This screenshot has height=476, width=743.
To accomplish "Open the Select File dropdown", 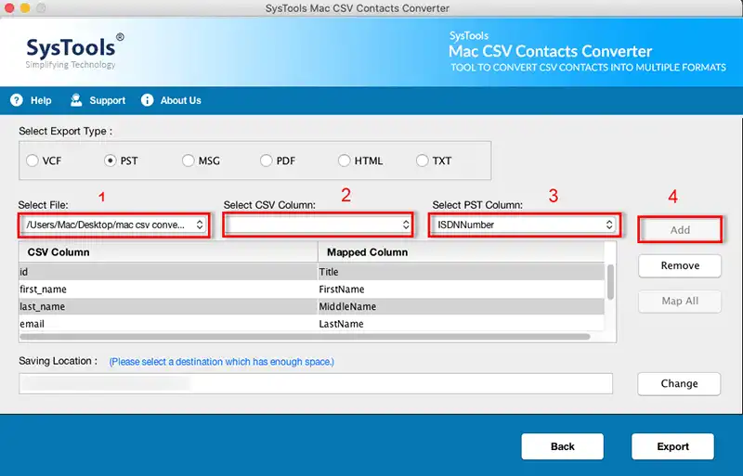I will [114, 225].
